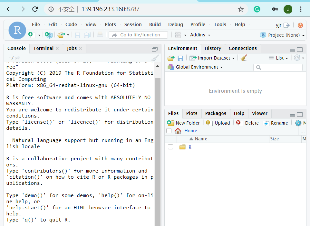Click the save workspace disk icon
310x226 pixels.
point(180,58)
